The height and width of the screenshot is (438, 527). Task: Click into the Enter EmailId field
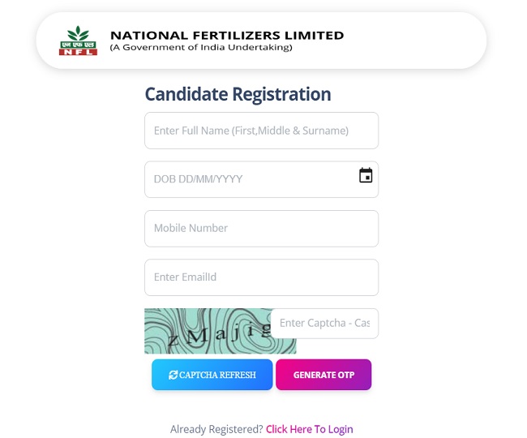click(x=261, y=277)
